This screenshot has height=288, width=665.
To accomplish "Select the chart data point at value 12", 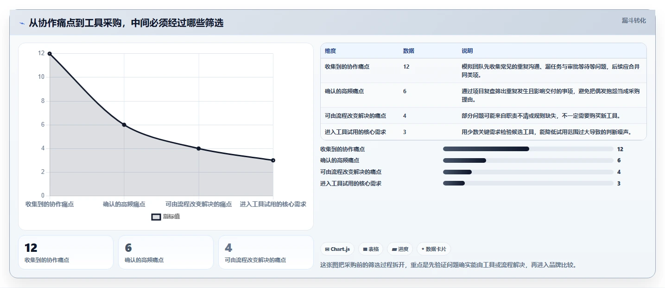I will [50, 54].
